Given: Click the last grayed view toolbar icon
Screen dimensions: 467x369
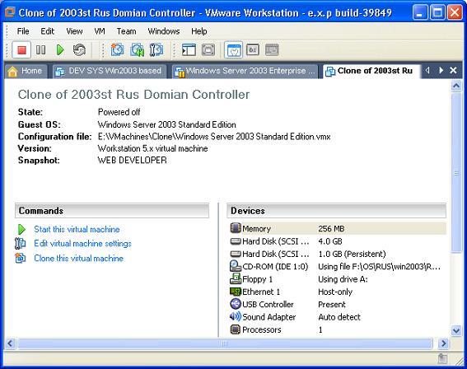Looking at the screenshot, I should click(272, 49).
